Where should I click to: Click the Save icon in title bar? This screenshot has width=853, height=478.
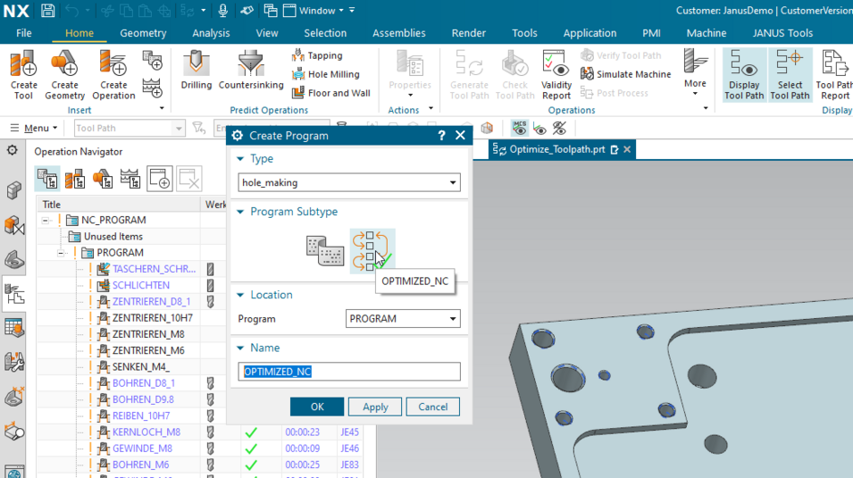pos(48,11)
